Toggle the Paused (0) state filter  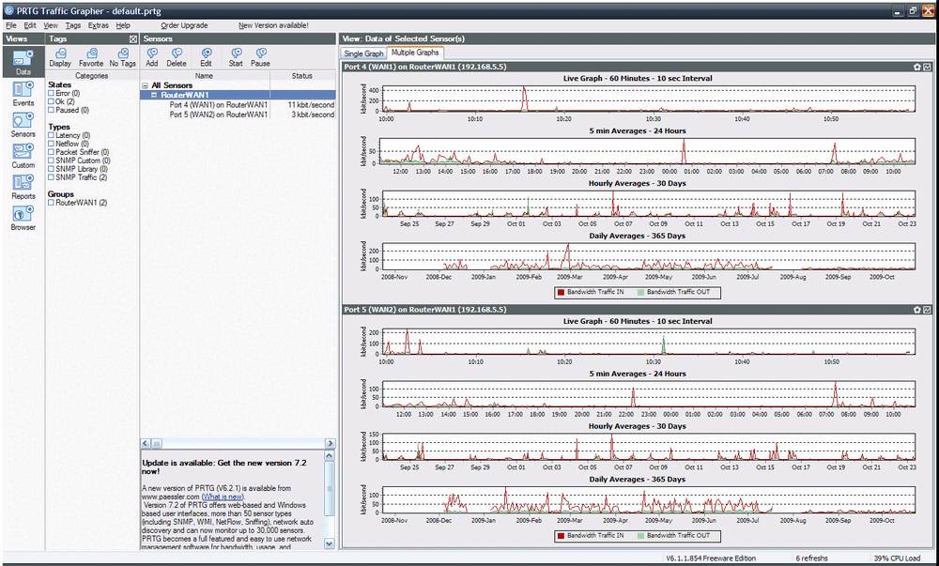coord(51,110)
